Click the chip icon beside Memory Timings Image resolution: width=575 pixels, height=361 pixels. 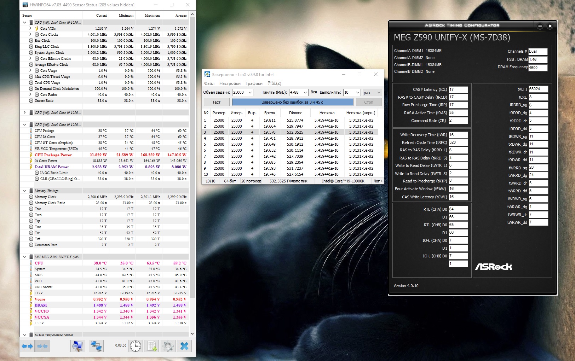click(31, 191)
